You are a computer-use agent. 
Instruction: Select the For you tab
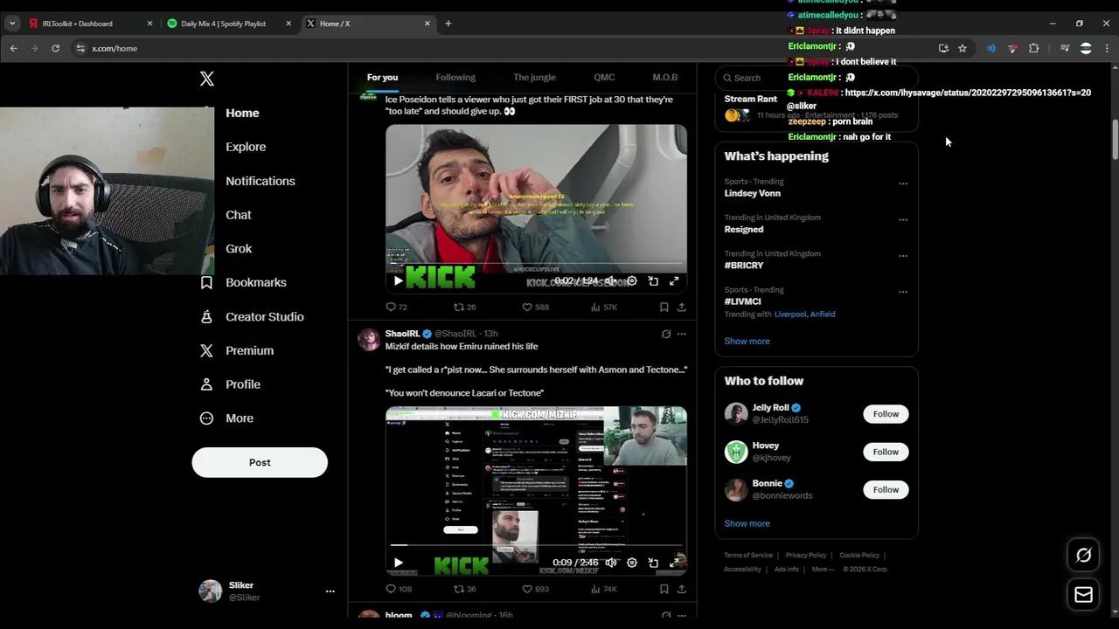tap(382, 78)
